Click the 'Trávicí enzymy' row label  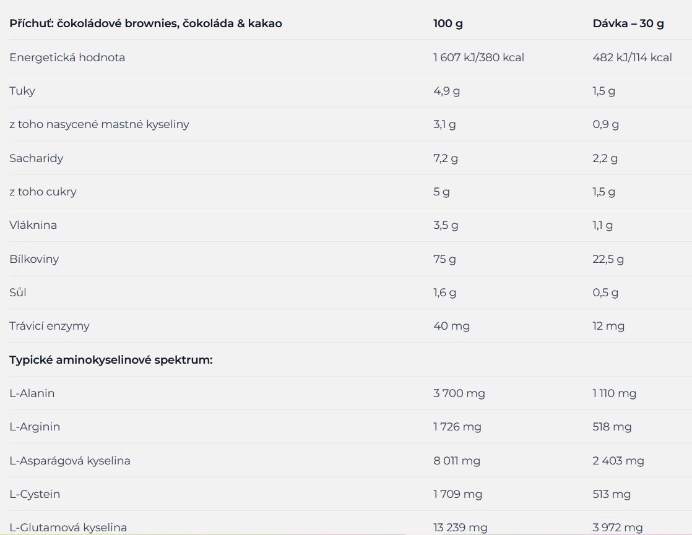pyautogui.click(x=50, y=326)
